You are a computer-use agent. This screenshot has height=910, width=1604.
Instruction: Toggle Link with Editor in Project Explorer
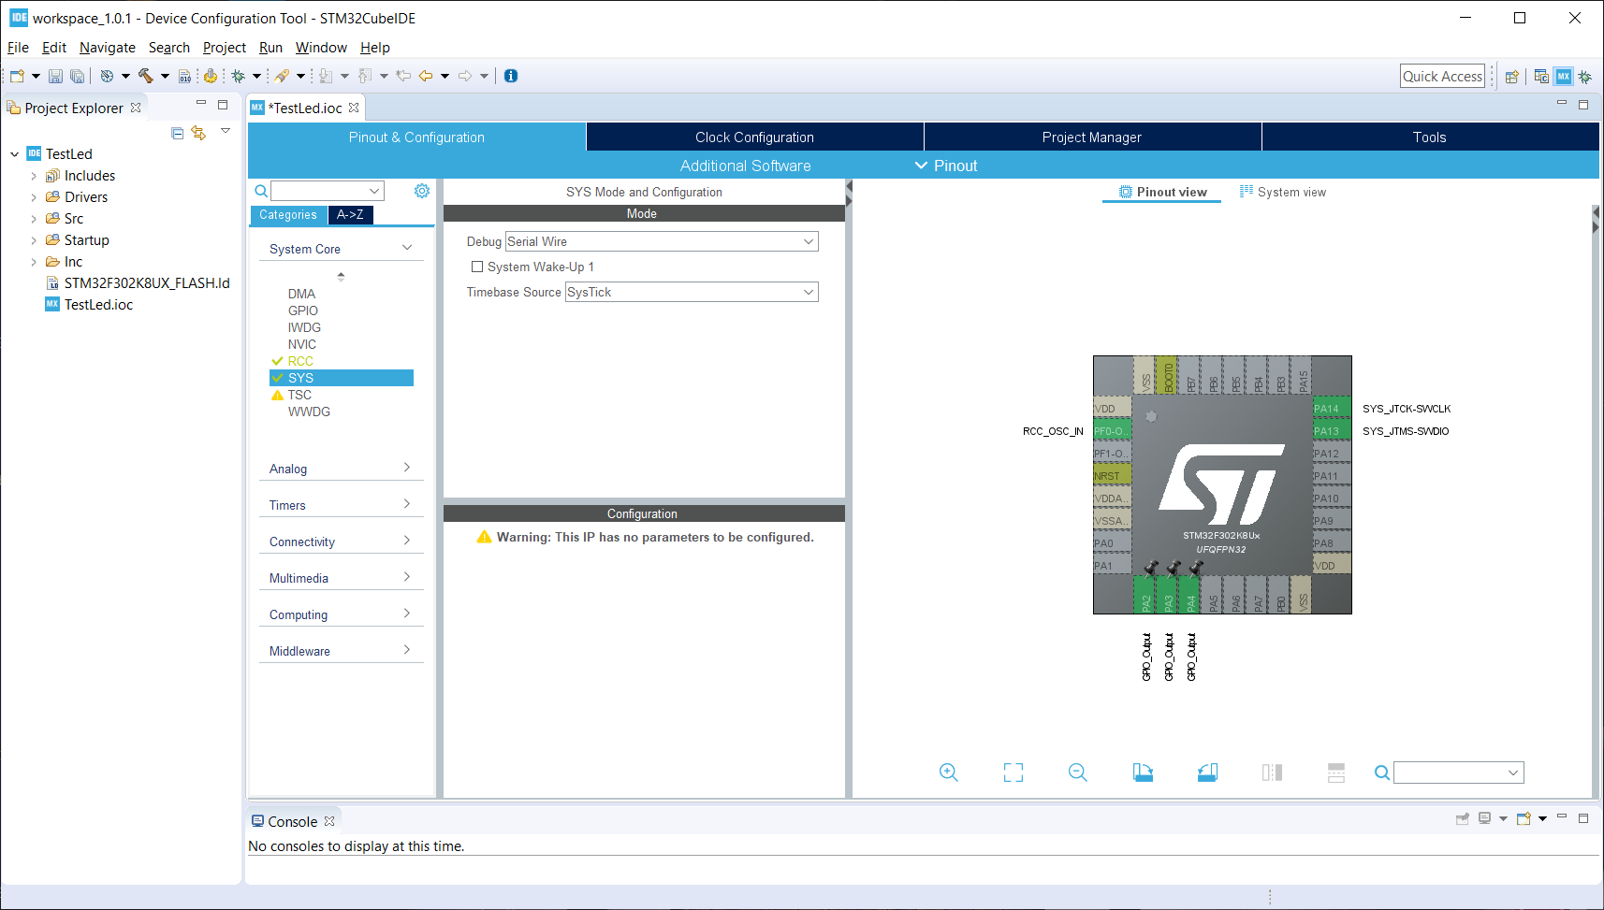point(198,133)
